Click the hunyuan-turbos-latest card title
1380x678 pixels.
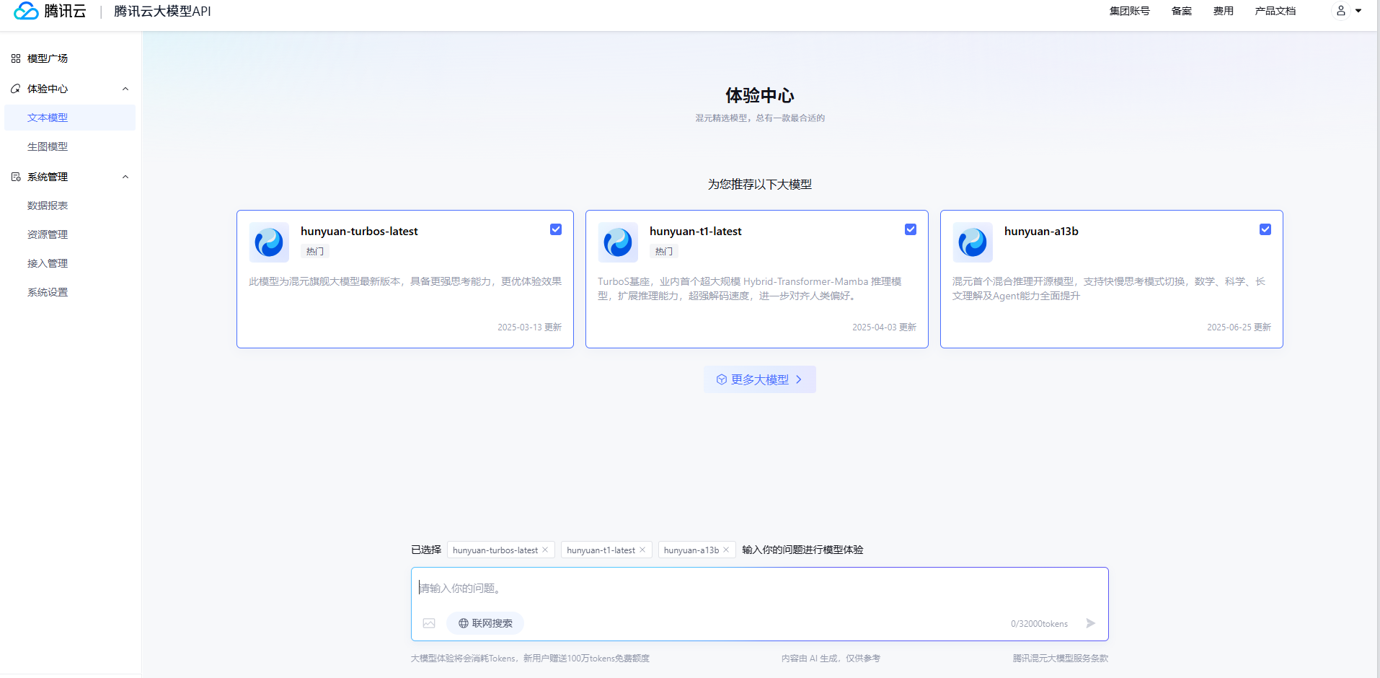tap(359, 232)
